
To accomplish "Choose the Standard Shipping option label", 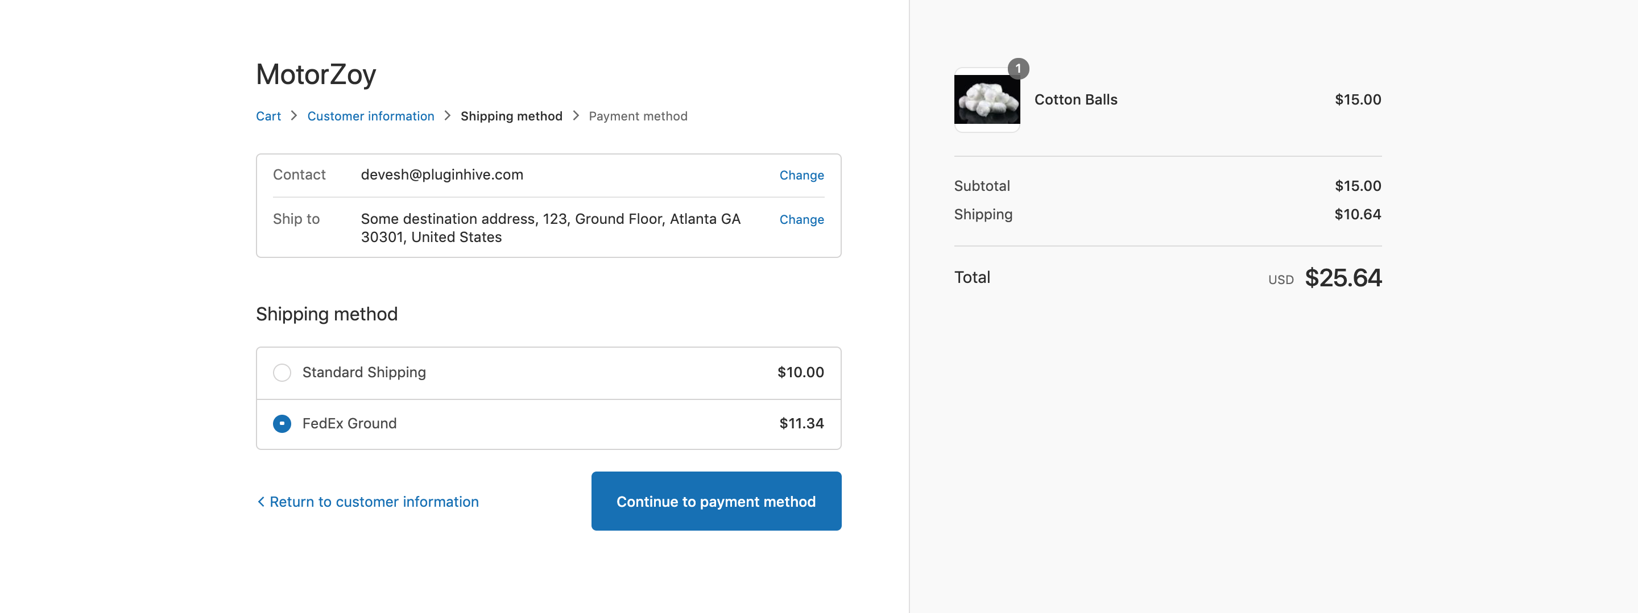I will tap(364, 372).
